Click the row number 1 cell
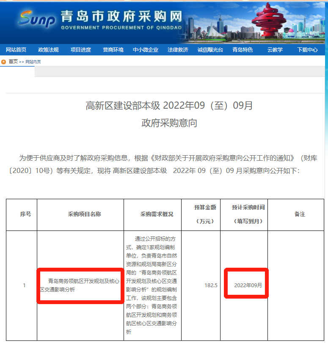Viewport: 328px width, 343px height. [x=24, y=285]
